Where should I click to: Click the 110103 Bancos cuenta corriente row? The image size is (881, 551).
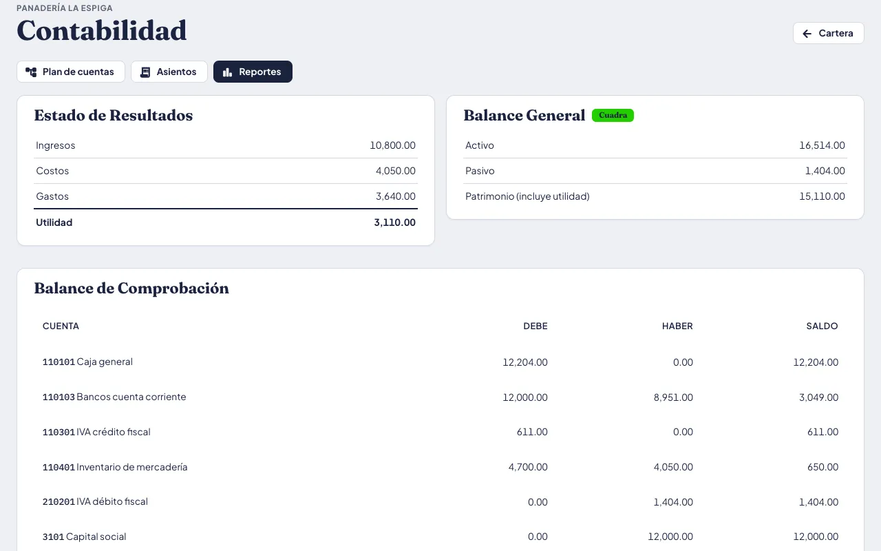point(440,397)
